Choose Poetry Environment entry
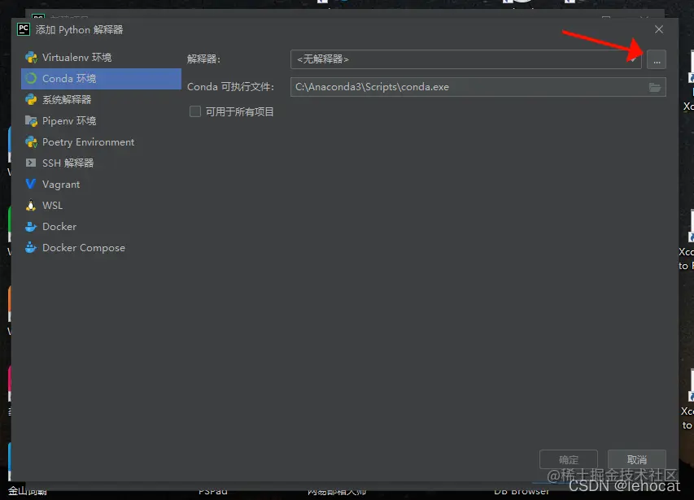 [x=101, y=142]
